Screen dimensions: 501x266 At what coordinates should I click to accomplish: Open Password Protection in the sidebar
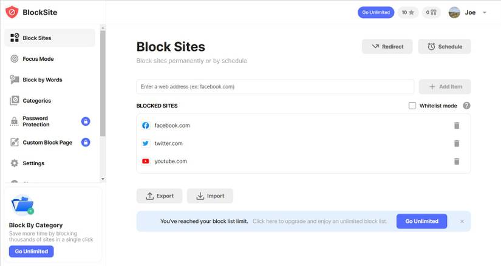click(x=50, y=121)
